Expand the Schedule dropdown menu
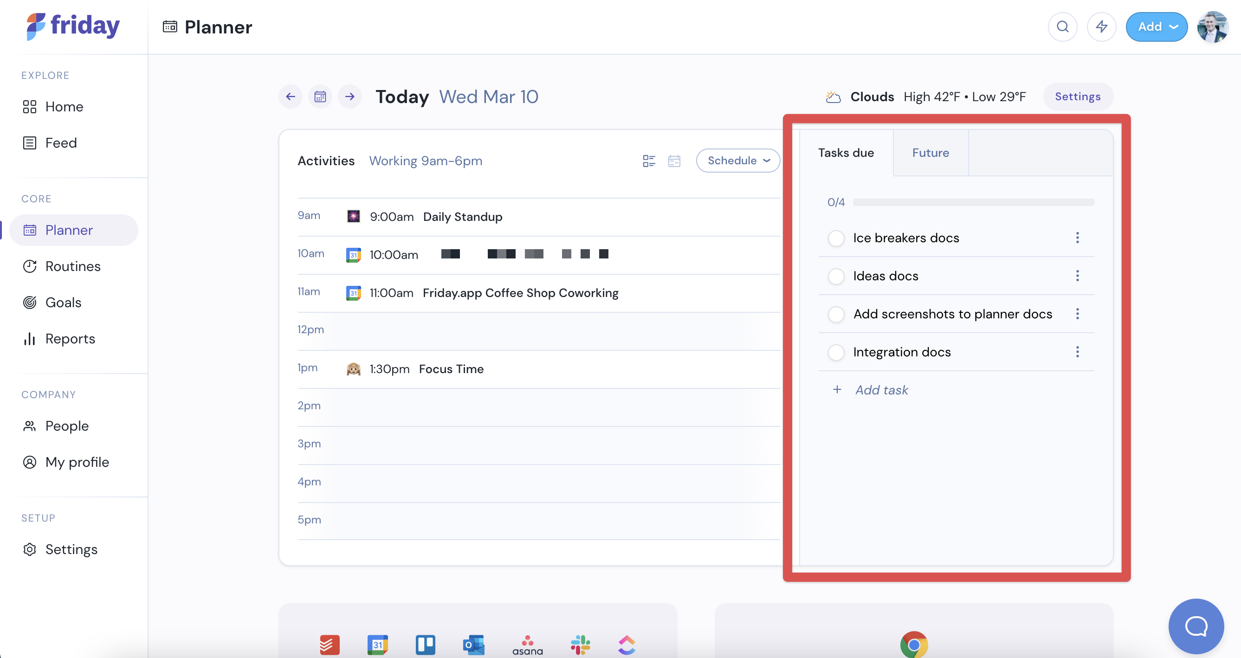The height and width of the screenshot is (658, 1241). (737, 160)
